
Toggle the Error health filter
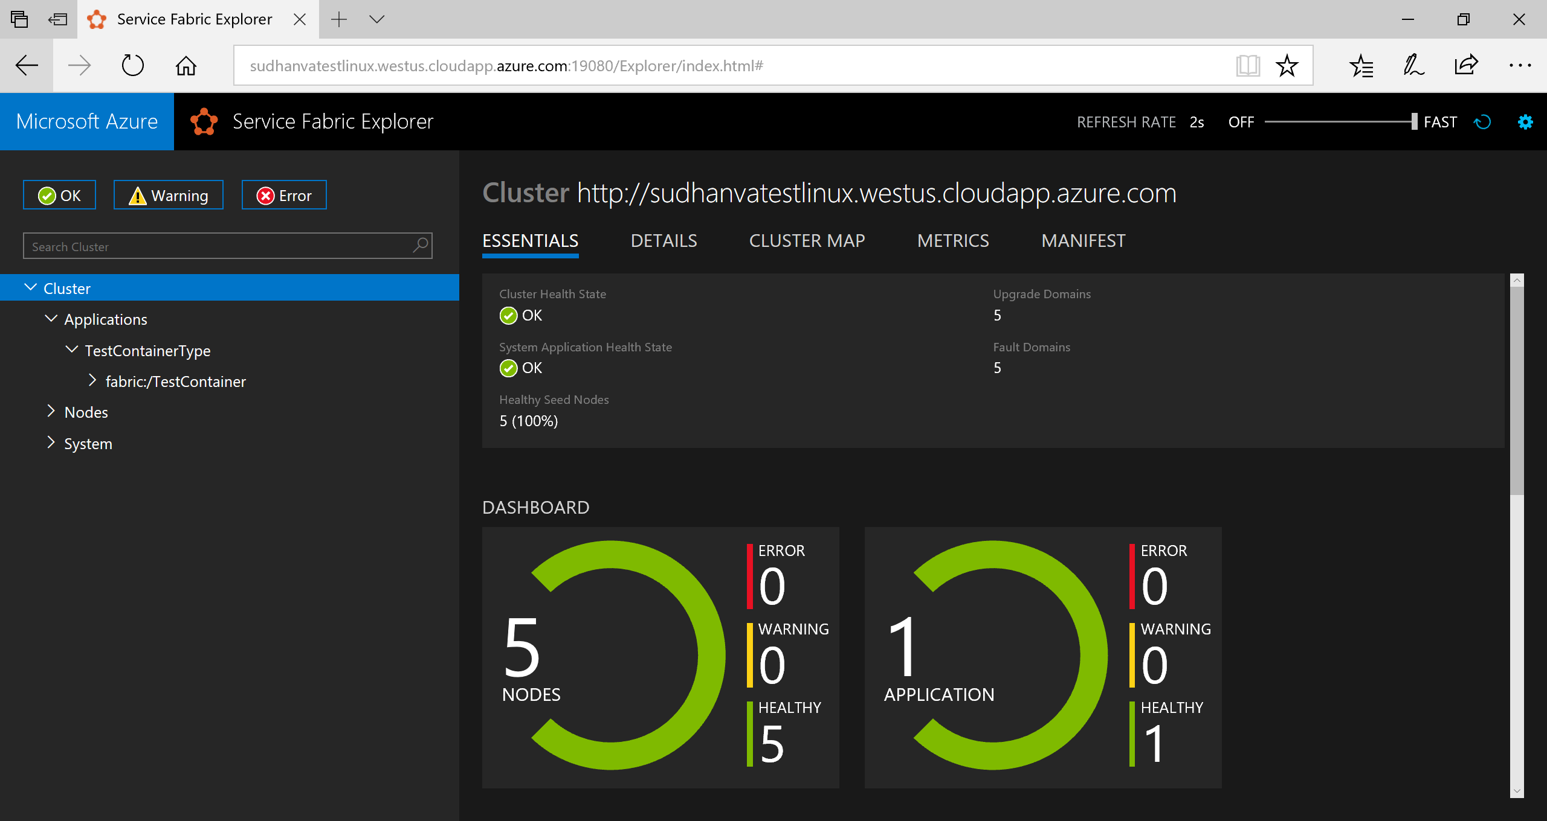coord(283,194)
